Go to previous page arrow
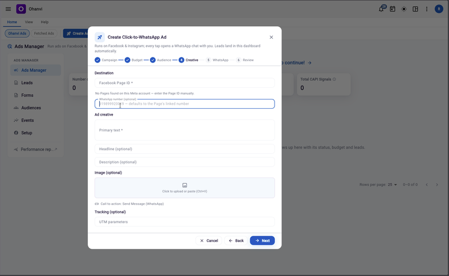Image resolution: width=449 pixels, height=276 pixels. point(427,185)
